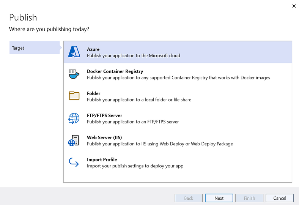The width and height of the screenshot is (299, 205).
Task: Close the Publish dialog
Action: pyautogui.click(x=294, y=6)
